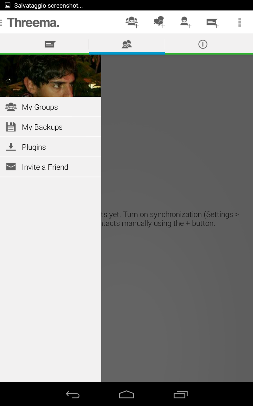Switch to the messages tab

(x=50, y=44)
